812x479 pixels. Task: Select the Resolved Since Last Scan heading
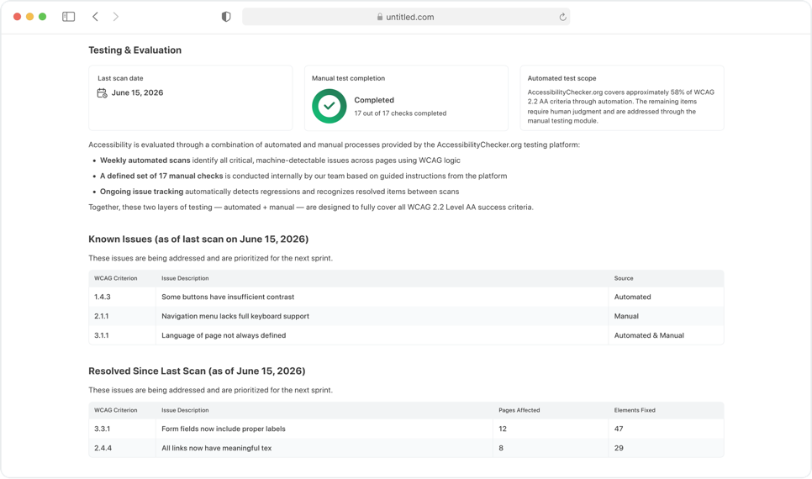point(197,371)
